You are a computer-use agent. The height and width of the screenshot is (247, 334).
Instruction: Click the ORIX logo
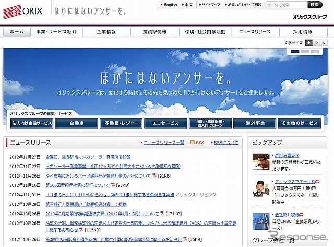pos(23,11)
